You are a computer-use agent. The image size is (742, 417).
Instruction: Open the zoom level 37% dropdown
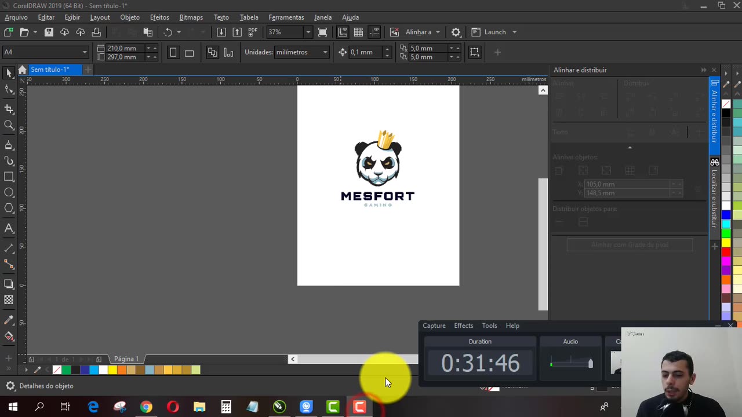pos(308,32)
